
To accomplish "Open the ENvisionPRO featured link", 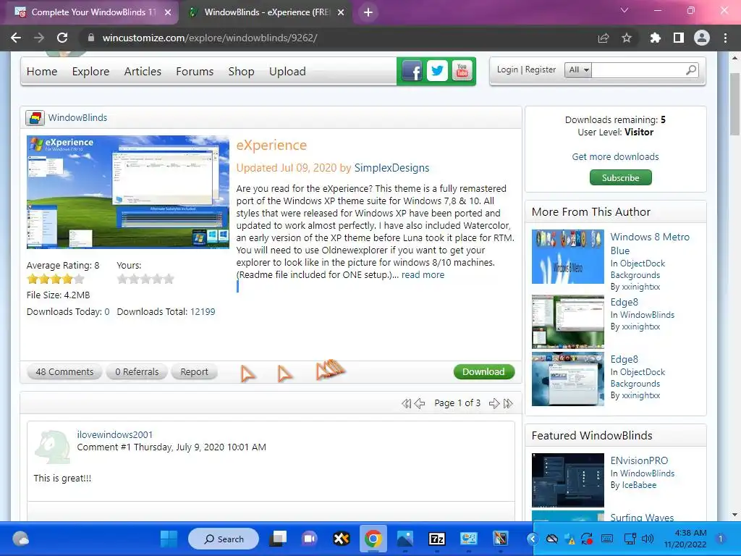I will [639, 460].
